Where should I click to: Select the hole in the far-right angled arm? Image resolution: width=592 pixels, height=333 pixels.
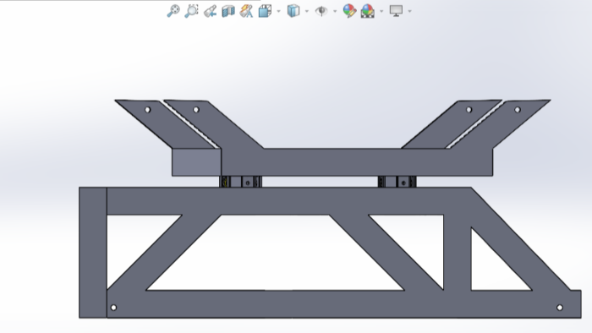[518, 110]
